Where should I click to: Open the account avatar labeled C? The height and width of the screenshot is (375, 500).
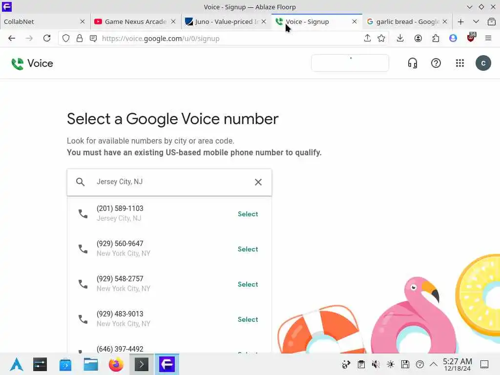(483, 63)
